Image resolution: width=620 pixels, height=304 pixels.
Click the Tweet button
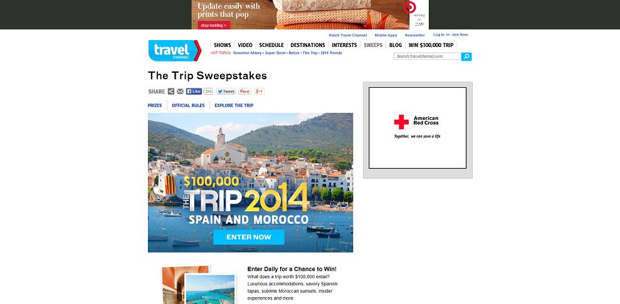point(226,92)
